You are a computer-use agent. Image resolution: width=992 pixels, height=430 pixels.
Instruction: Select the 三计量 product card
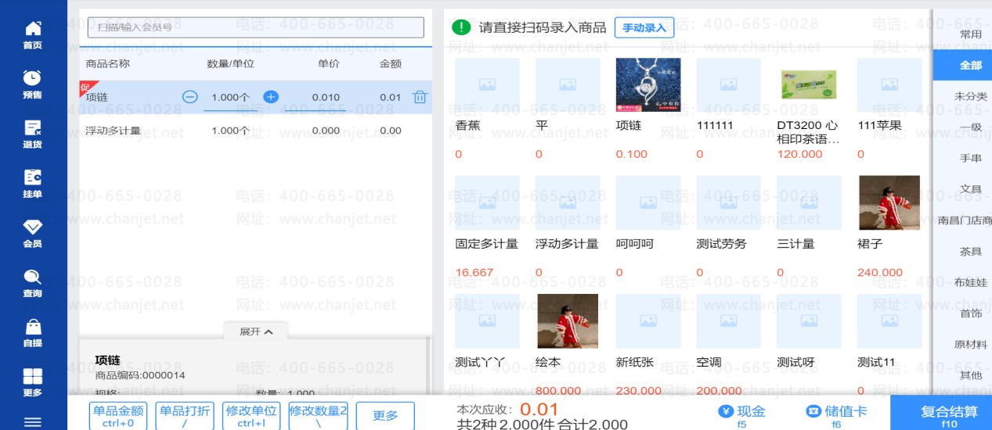tap(809, 228)
